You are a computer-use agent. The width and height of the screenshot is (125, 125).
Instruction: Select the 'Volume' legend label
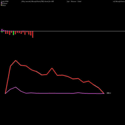(5, 3)
